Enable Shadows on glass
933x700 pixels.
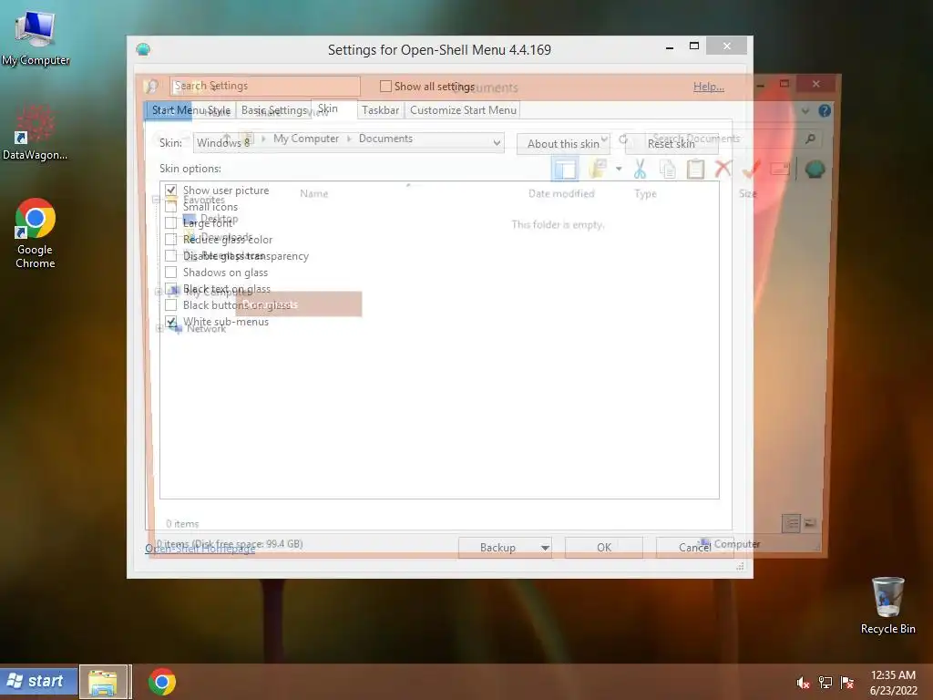(170, 272)
